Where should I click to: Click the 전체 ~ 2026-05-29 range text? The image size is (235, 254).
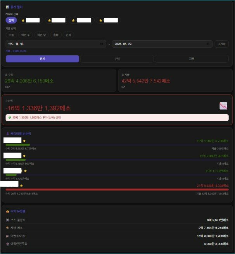coord(16,51)
